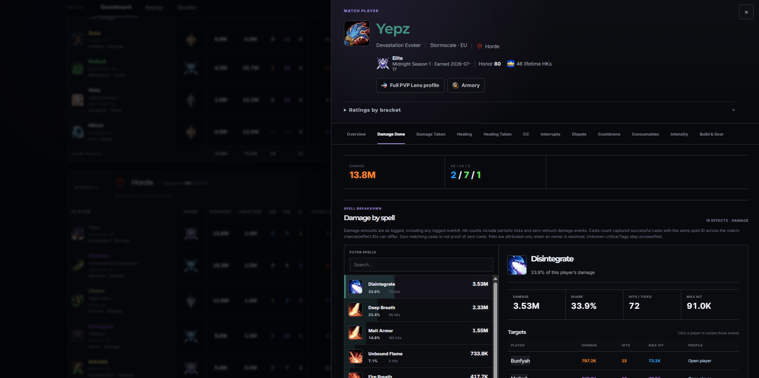The image size is (759, 378).
Task: Open the Armory link button
Action: (x=466, y=85)
